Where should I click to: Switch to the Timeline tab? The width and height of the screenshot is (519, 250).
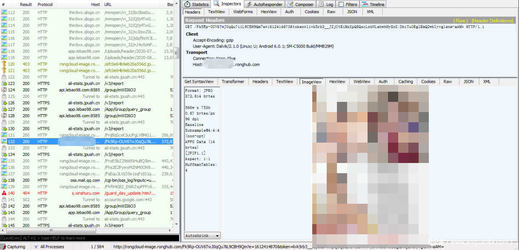tap(373, 4)
